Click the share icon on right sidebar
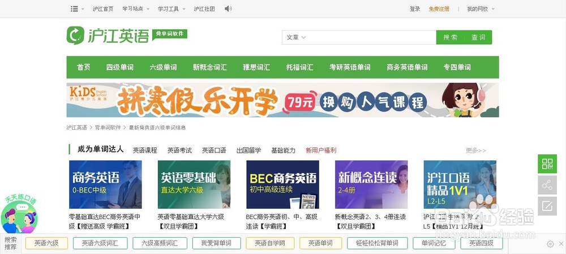Viewport: 566px width, 254px height. coord(547,185)
